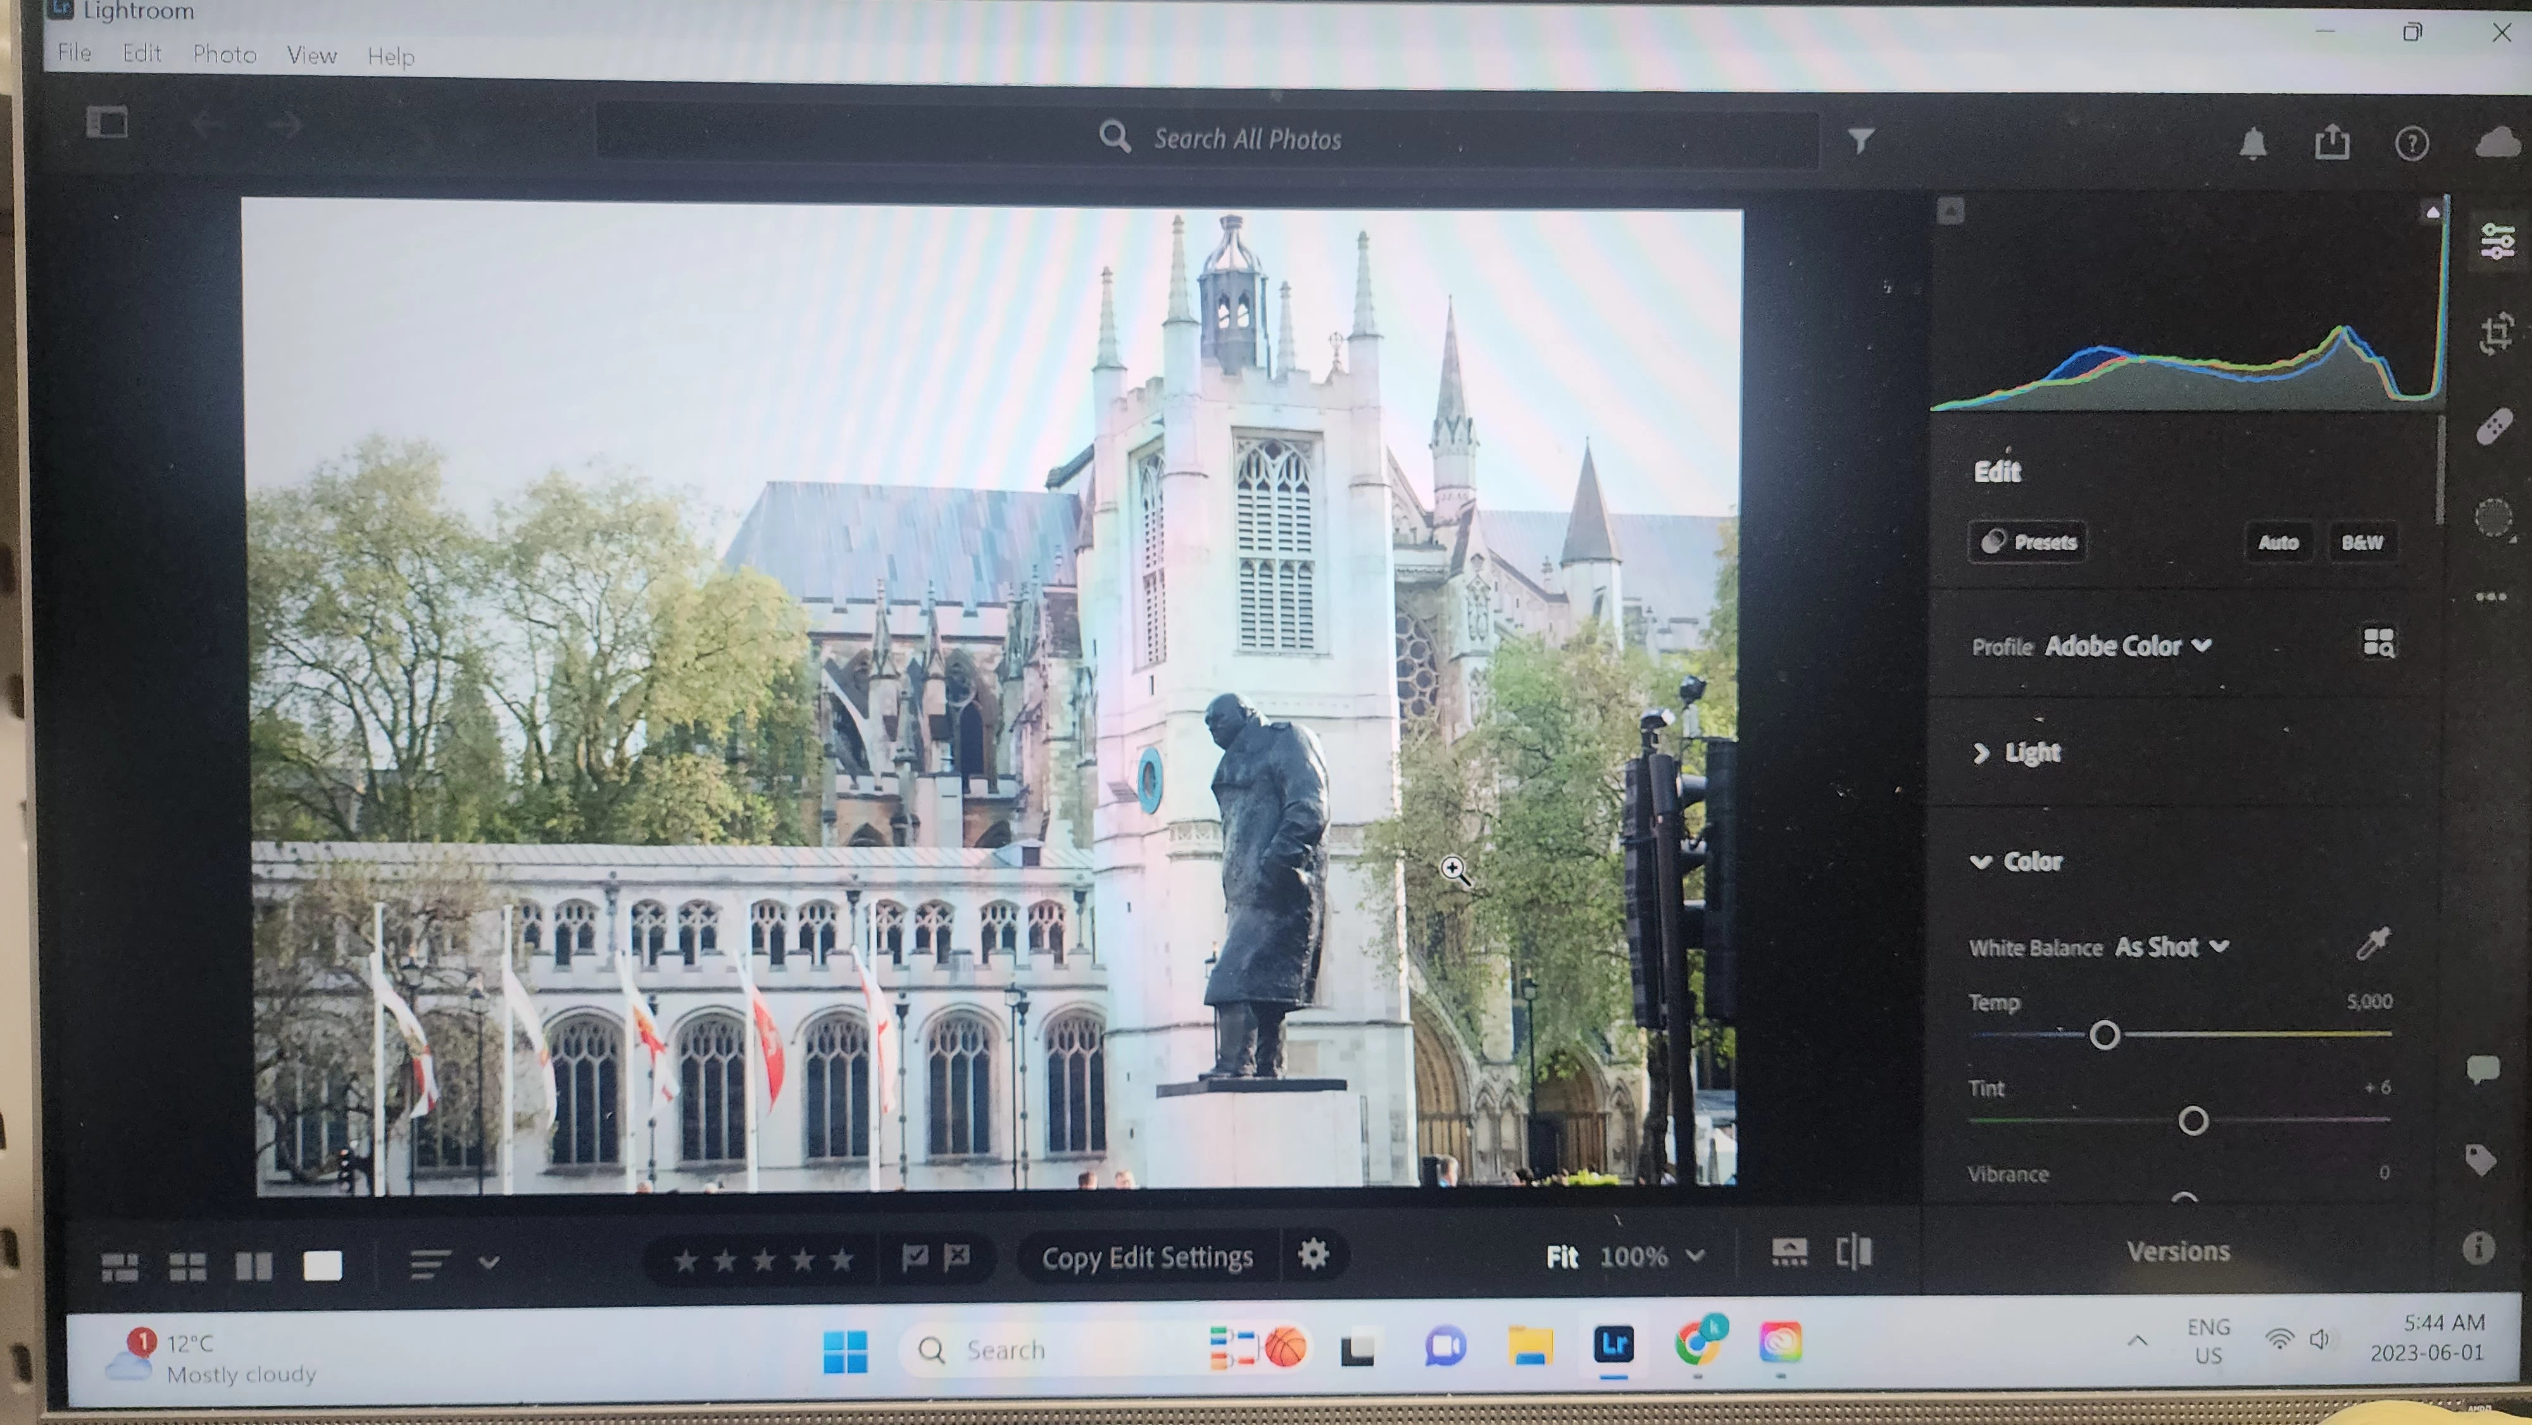
Task: Click the Temp slider handle
Action: (x=2105, y=1035)
